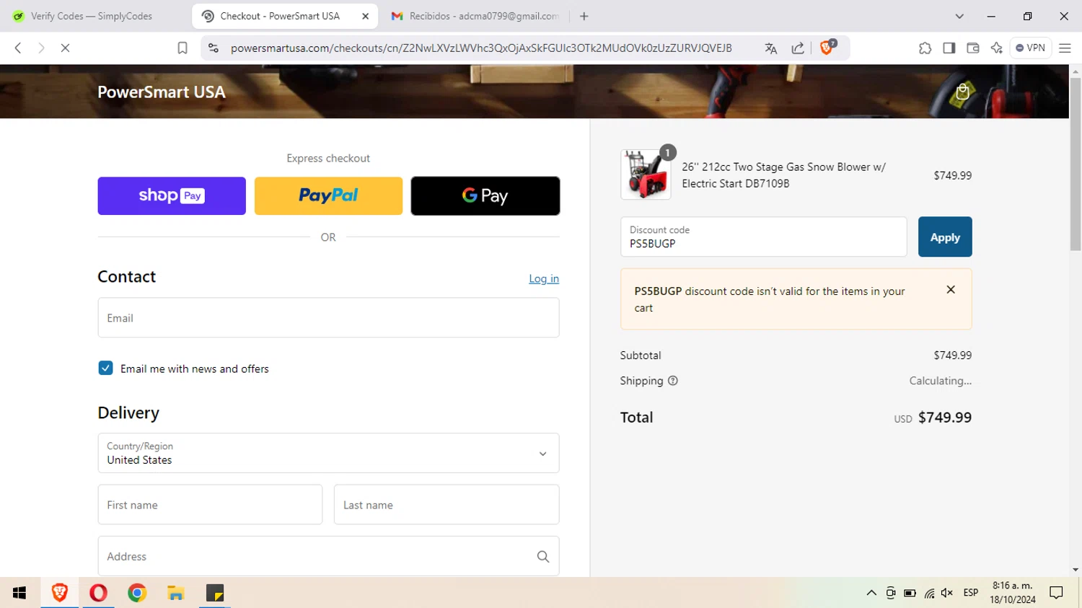Viewport: 1082px width, 608px height.
Task: Open site information icon in address bar
Action: (214, 48)
